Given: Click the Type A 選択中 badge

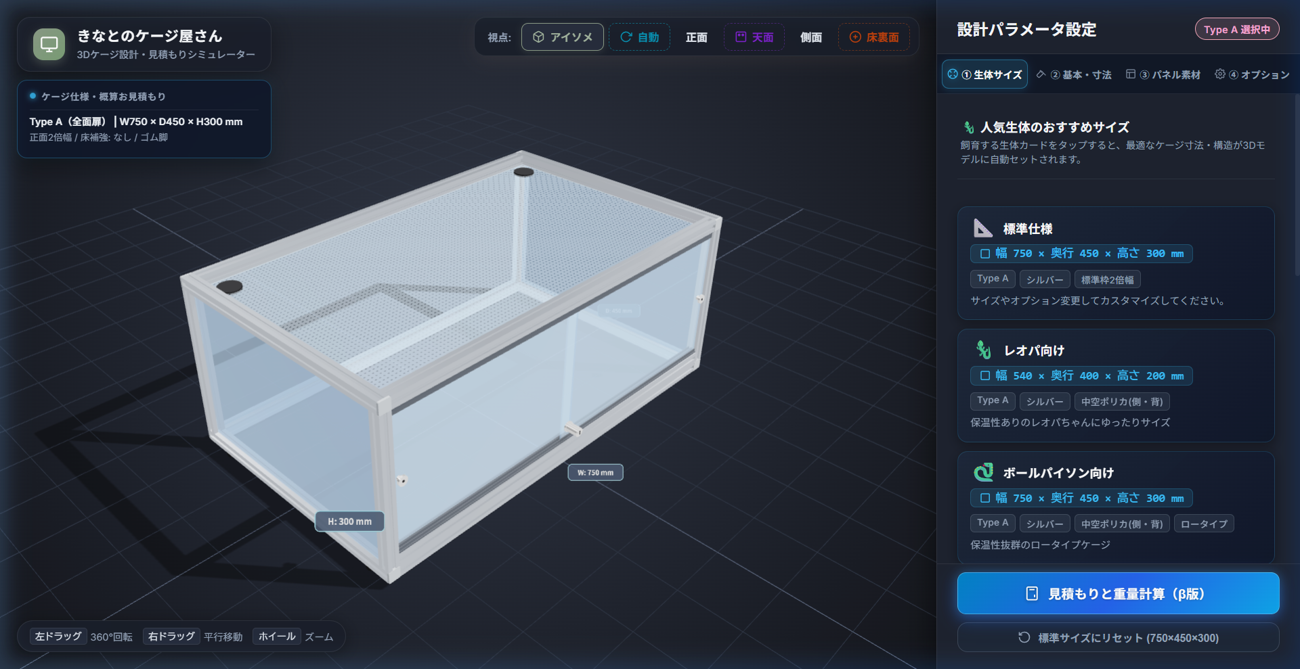Looking at the screenshot, I should pyautogui.click(x=1237, y=29).
